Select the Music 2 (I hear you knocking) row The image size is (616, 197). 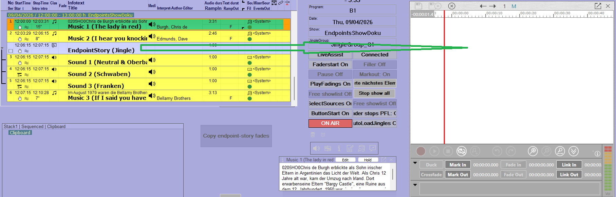point(149,36)
